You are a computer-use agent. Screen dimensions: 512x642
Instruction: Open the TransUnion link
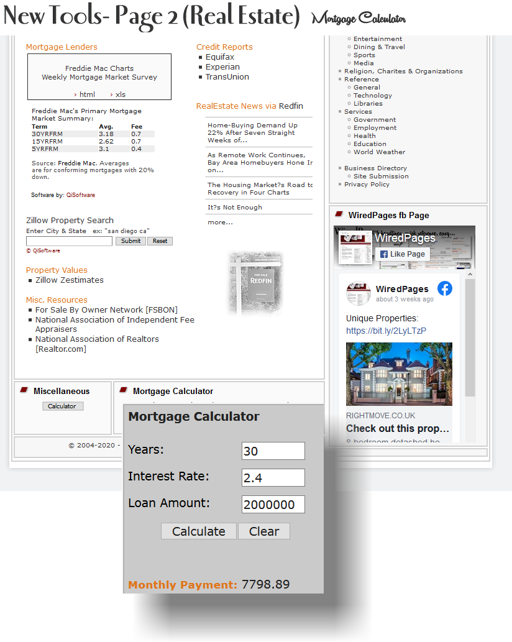pyautogui.click(x=227, y=77)
